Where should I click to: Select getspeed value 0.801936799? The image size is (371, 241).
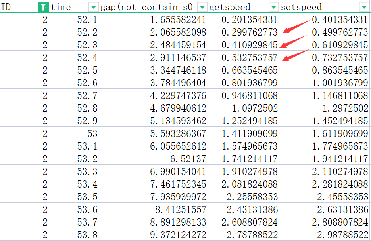pos(244,83)
